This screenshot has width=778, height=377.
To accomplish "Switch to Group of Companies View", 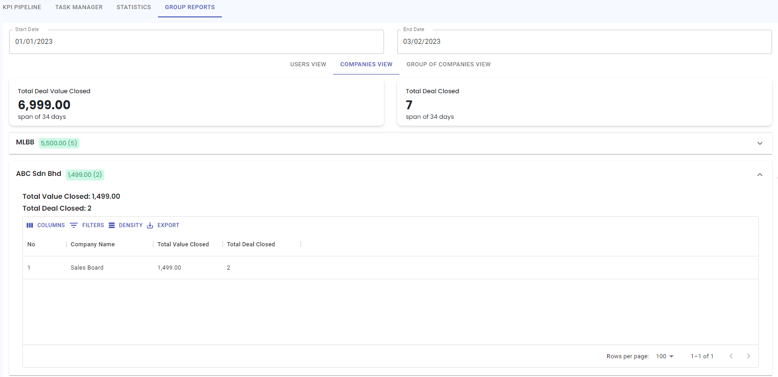I will [x=448, y=64].
